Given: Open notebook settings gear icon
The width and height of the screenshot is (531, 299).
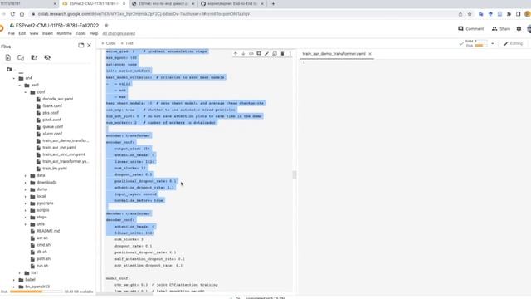Looking at the screenshot, I should pyautogui.click(x=519, y=29).
